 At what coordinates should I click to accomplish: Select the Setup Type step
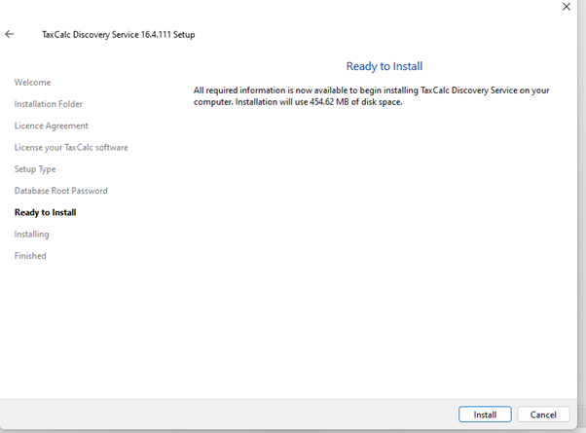coord(35,169)
